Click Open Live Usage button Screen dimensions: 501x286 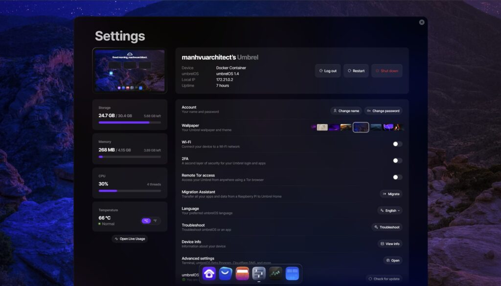(x=130, y=239)
